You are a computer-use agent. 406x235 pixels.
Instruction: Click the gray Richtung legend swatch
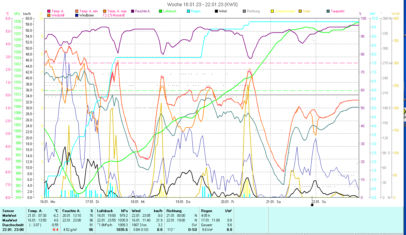tap(244, 11)
